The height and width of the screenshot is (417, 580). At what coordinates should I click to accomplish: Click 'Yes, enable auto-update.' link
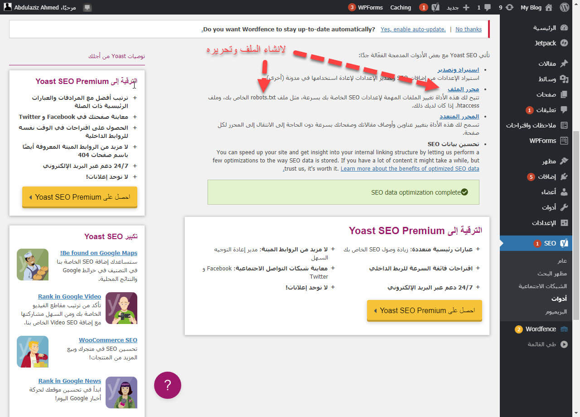click(x=413, y=29)
